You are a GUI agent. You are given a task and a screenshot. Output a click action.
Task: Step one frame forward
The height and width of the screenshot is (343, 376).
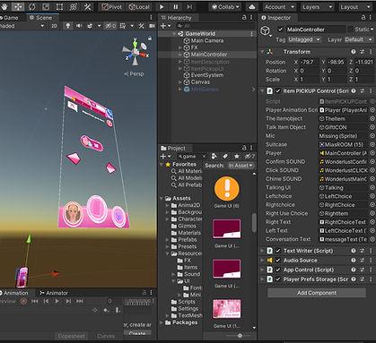click(x=189, y=6)
